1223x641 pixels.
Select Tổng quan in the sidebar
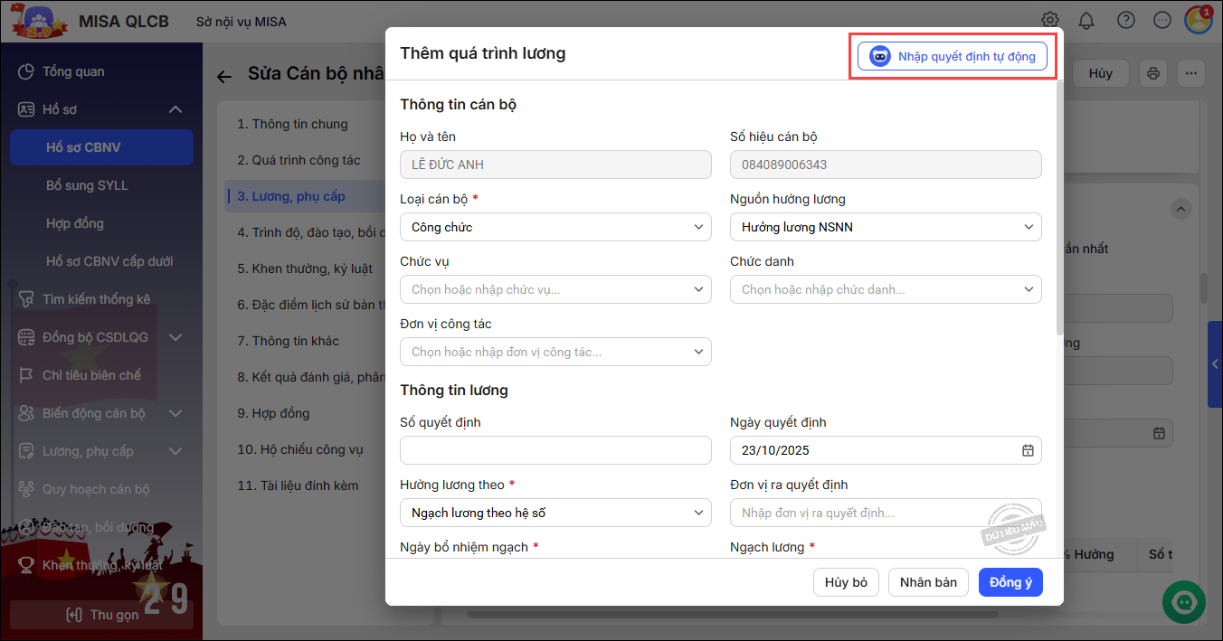click(73, 71)
